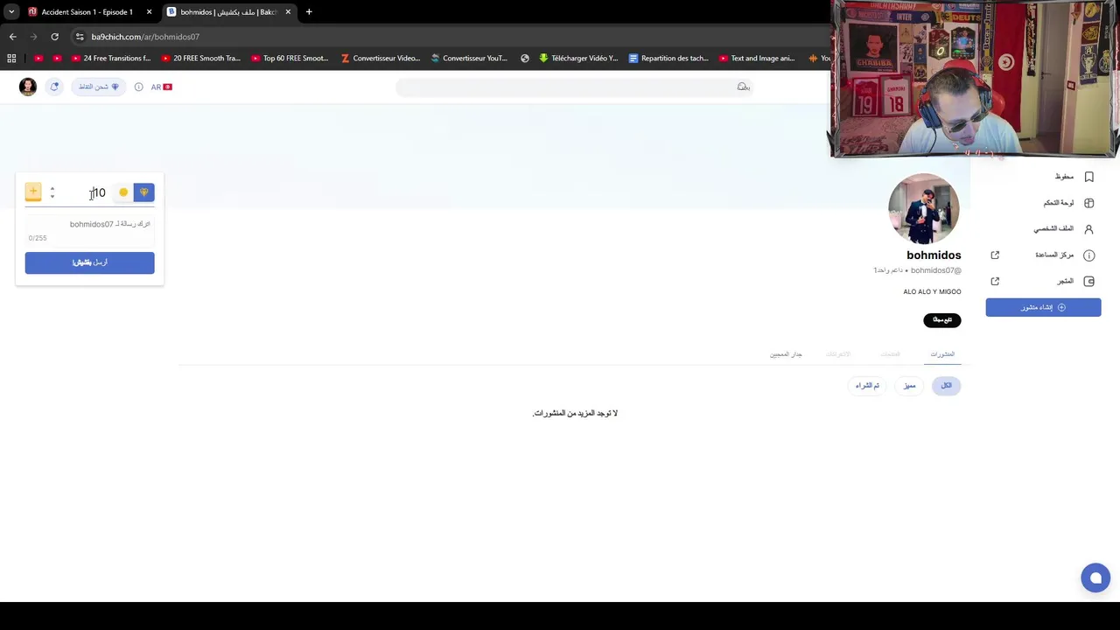Screen dimensions: 1120x630
Task: Click the ba9chich.com address bar URL
Action: (x=145, y=37)
